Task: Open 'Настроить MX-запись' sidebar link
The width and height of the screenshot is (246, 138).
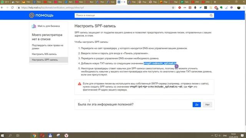Action: click(x=44, y=54)
